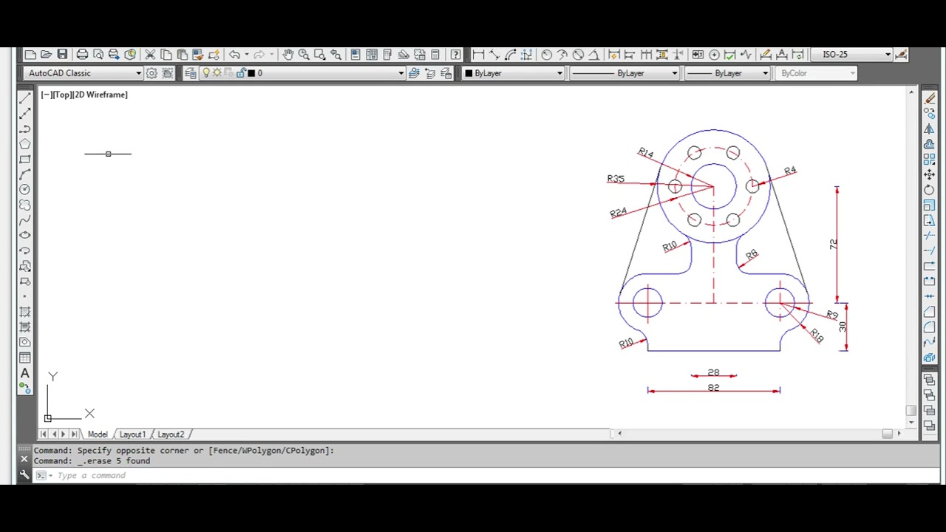Toggle layer 0 freeze sun icon

coord(217,73)
